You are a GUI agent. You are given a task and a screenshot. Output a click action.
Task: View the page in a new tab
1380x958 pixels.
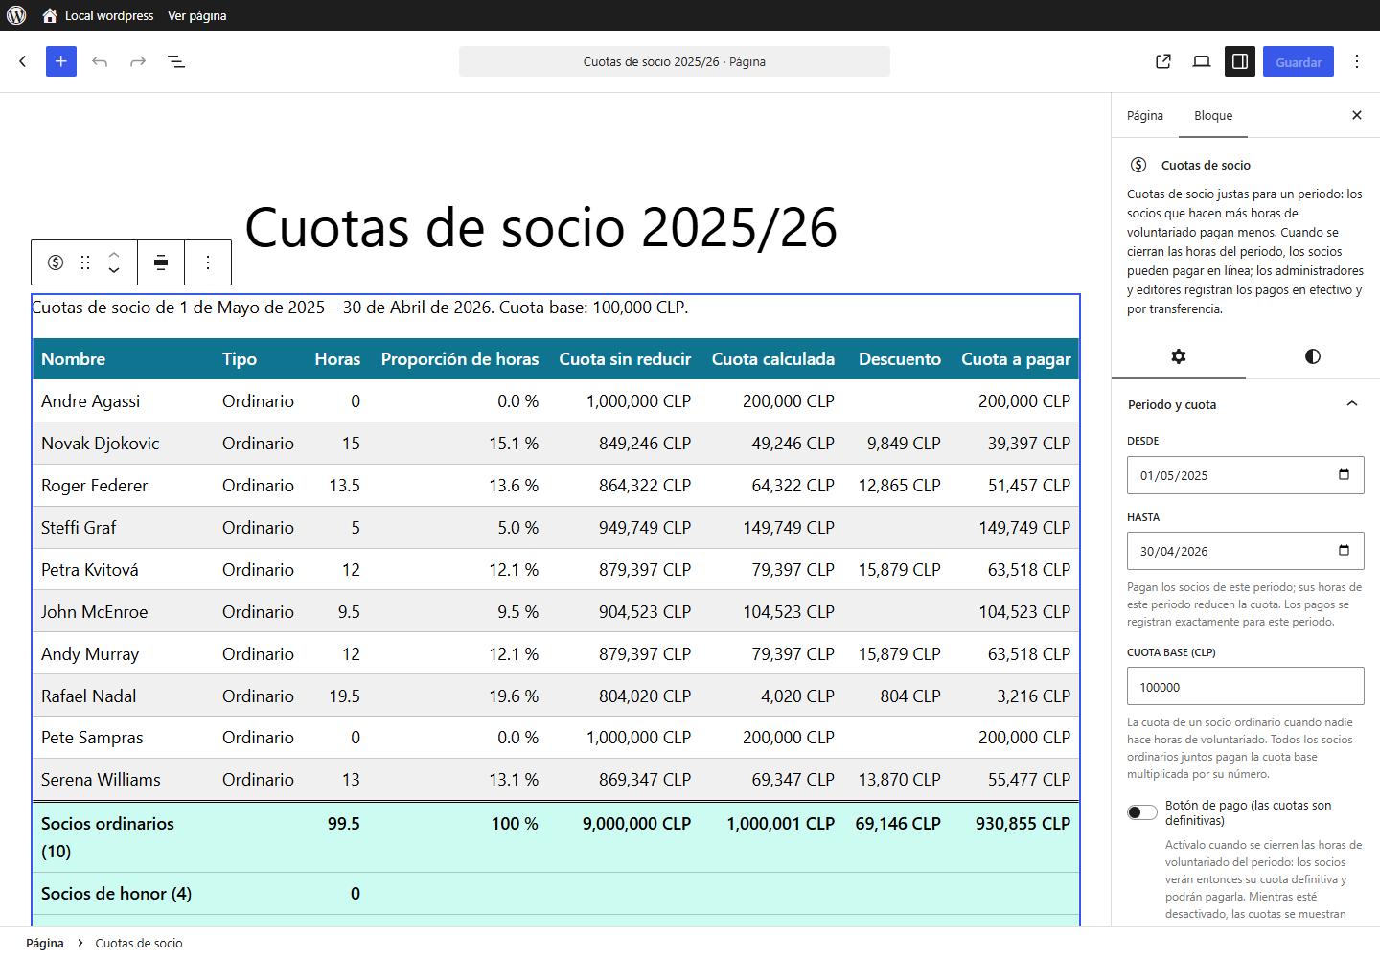click(1163, 61)
